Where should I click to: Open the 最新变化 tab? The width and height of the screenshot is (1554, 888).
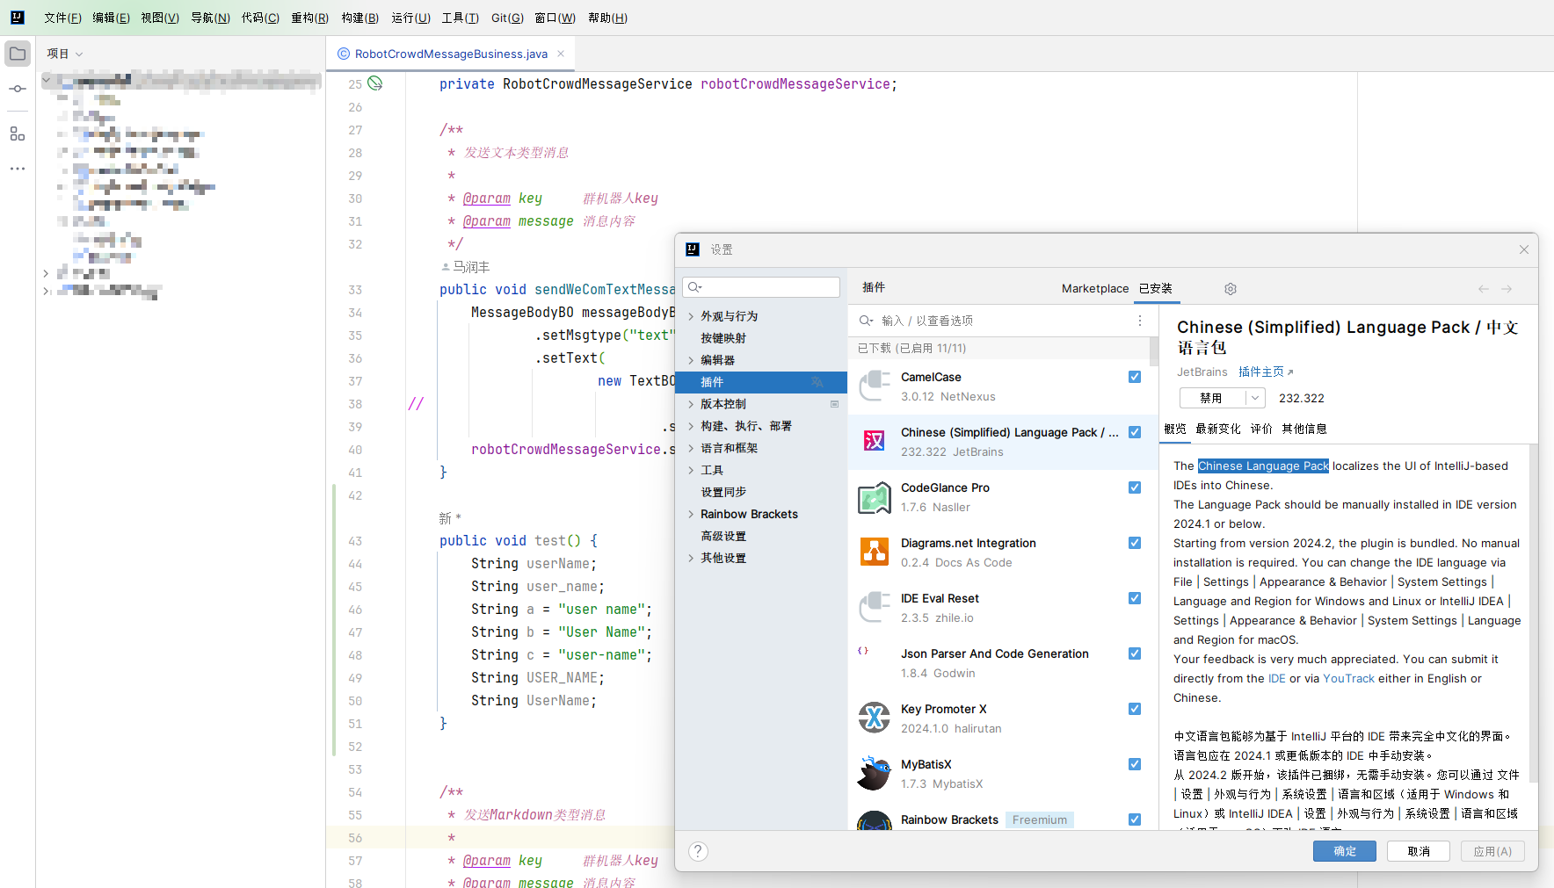click(1218, 429)
